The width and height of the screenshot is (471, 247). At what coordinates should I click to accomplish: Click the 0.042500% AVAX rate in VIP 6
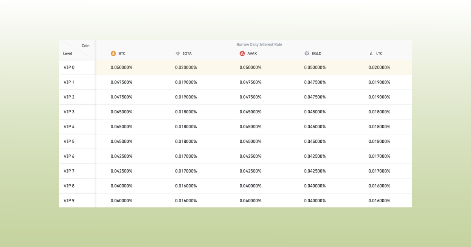point(251,156)
